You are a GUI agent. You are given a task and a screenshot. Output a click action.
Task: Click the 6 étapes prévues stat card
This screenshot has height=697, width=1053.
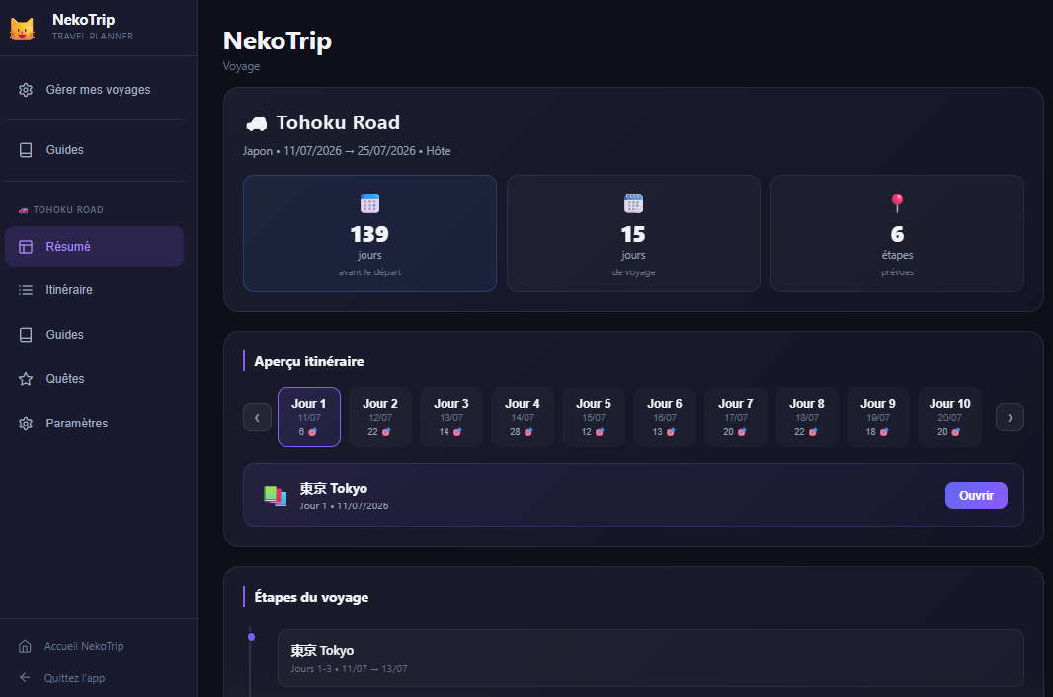897,234
